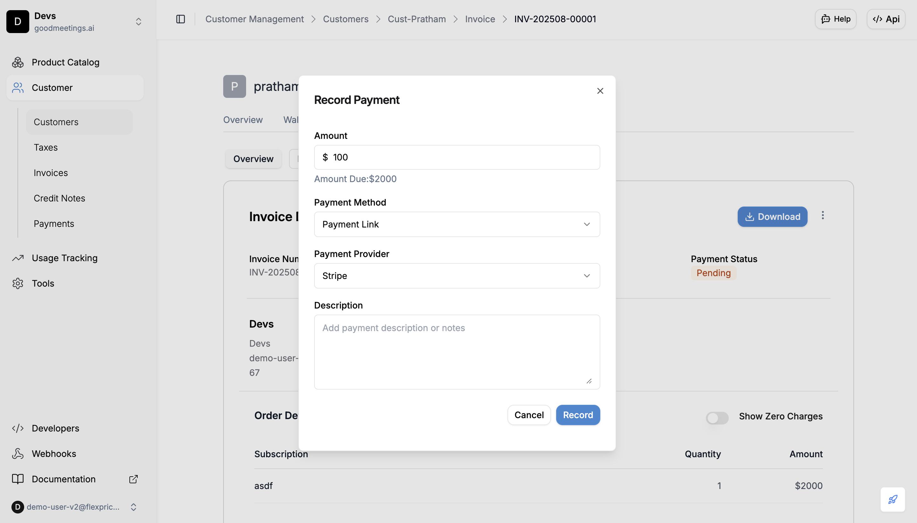Screen dimensions: 917x523
Task: Open the invoice three-dot options menu
Action: tap(823, 215)
